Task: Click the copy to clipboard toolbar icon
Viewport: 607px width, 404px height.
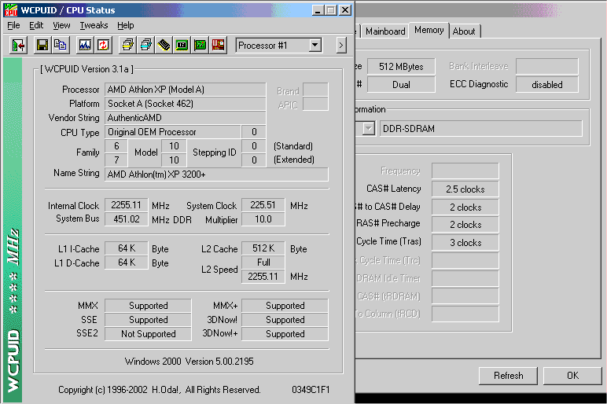Action: 60,46
